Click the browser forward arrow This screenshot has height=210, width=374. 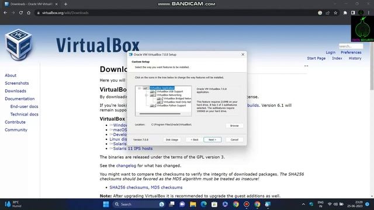click(13, 13)
